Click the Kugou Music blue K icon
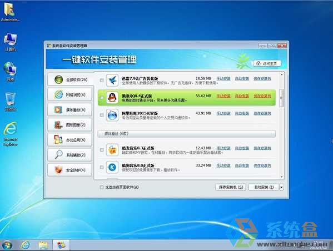333x251 pixels. click(x=112, y=167)
